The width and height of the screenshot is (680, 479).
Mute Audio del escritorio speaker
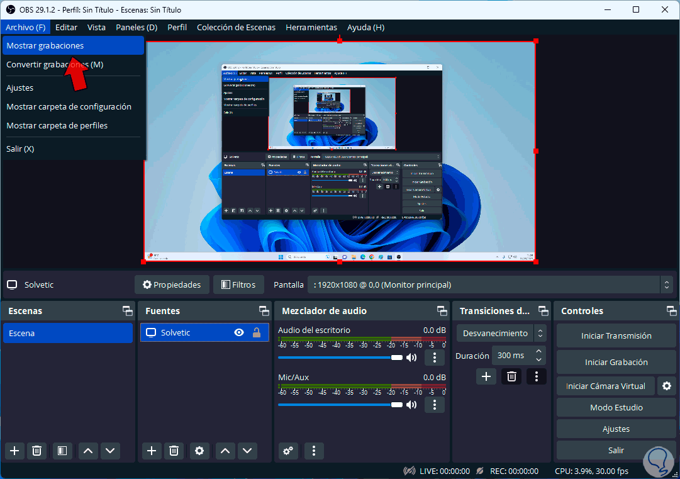pyautogui.click(x=411, y=358)
